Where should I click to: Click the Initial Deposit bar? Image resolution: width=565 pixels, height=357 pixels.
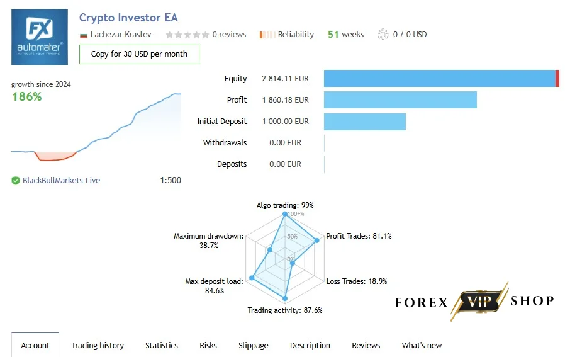pos(365,122)
